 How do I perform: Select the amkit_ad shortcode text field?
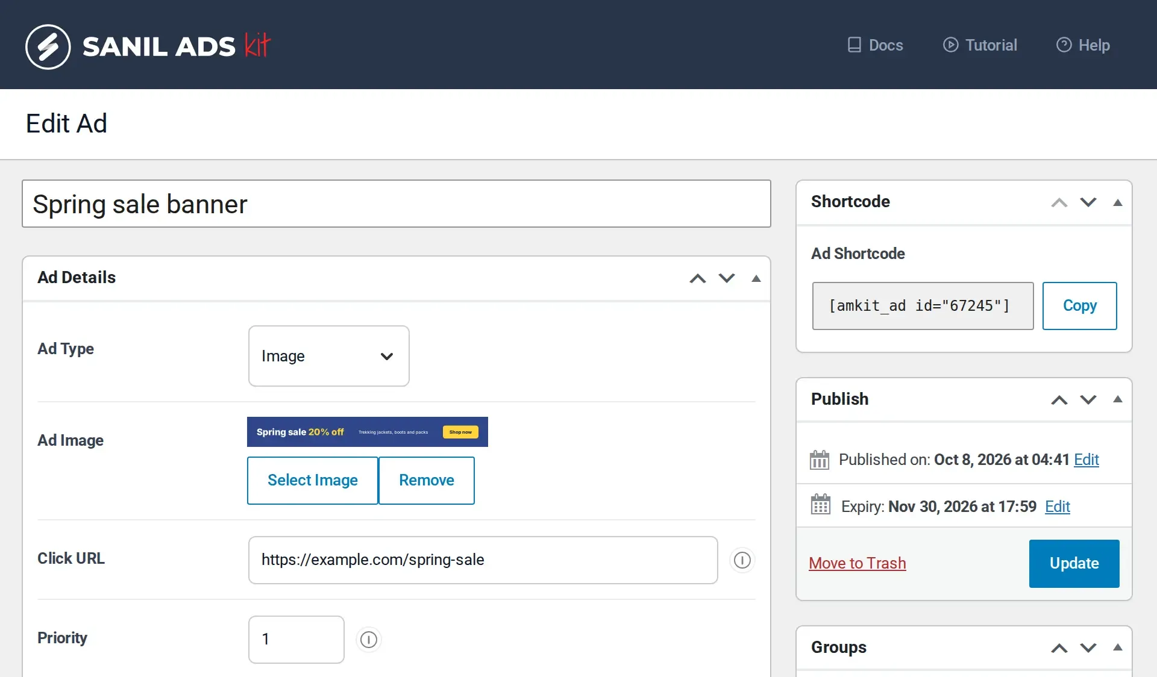[x=923, y=306]
